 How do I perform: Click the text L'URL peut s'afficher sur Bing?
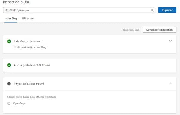(30, 47)
